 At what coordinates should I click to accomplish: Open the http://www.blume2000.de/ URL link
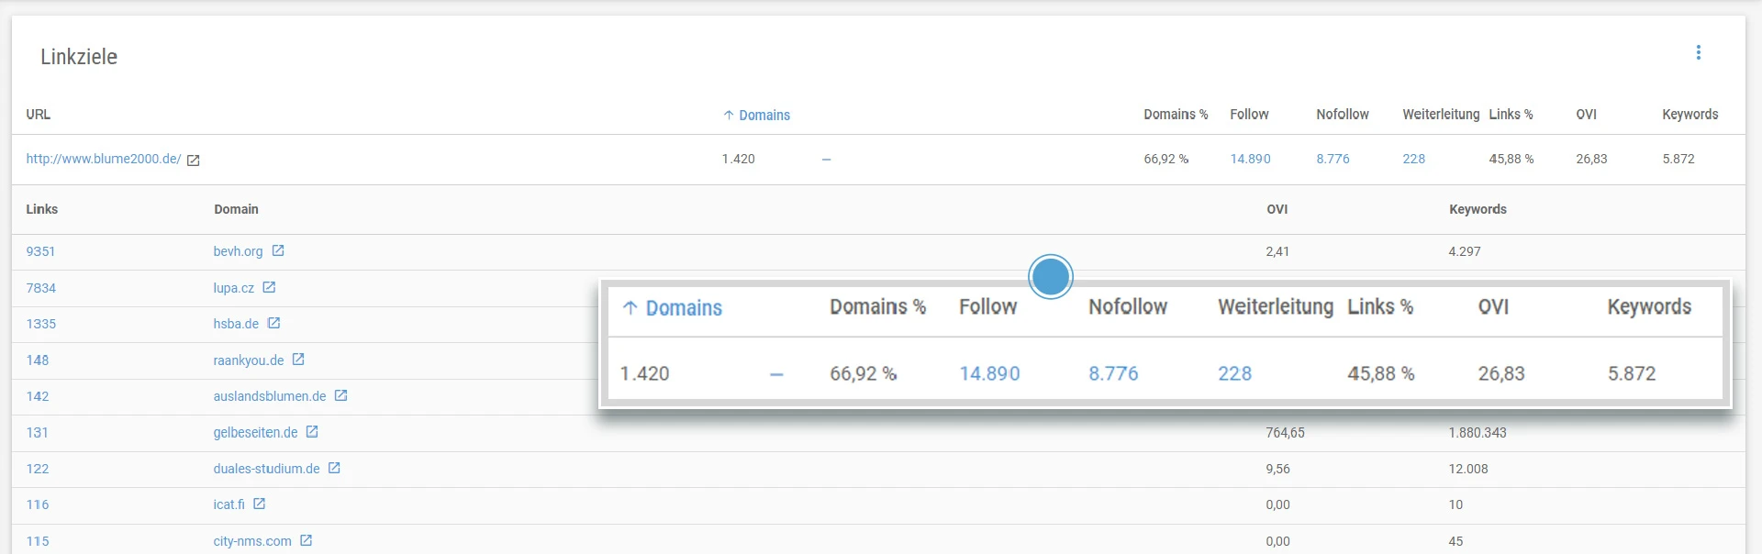[x=104, y=159]
